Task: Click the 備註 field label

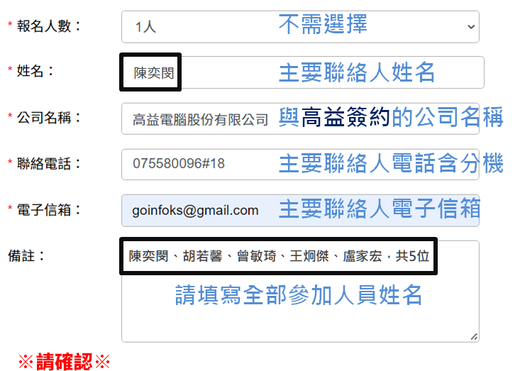Action: click(x=27, y=255)
